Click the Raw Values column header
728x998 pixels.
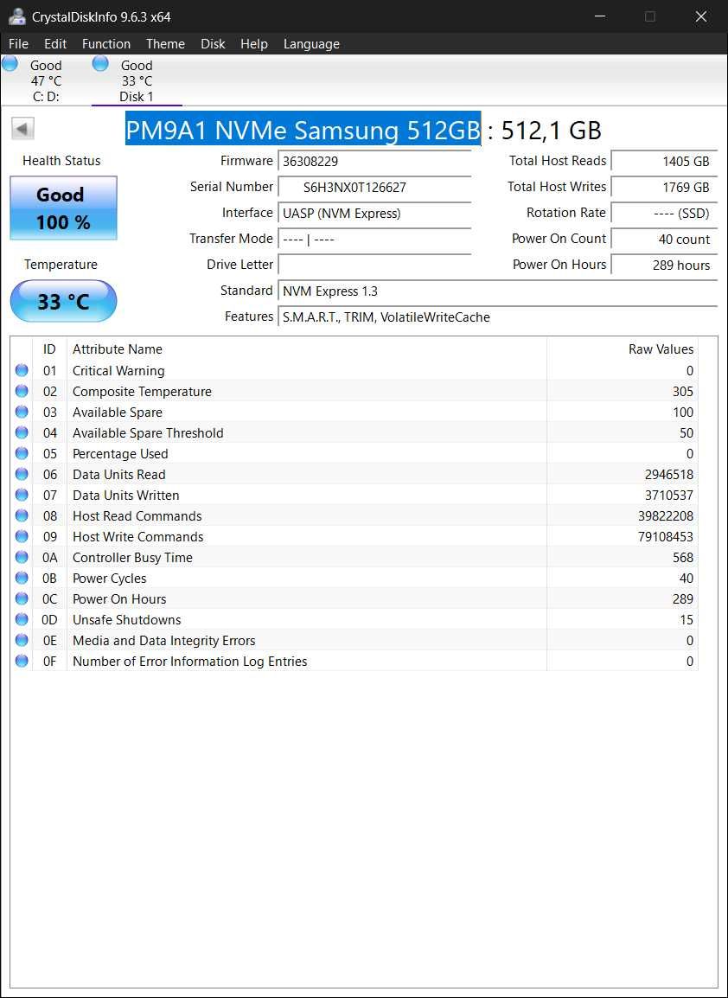click(623, 349)
